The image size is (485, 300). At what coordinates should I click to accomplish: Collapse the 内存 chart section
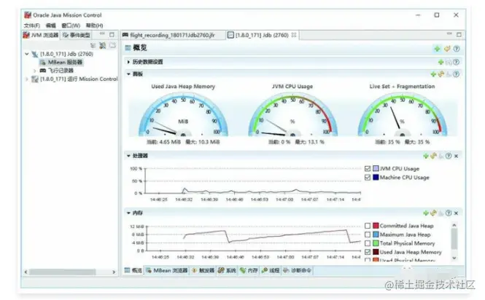(x=128, y=213)
